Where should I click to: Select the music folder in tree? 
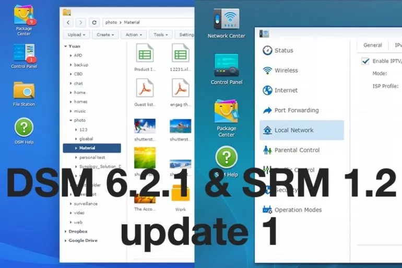click(x=80, y=111)
